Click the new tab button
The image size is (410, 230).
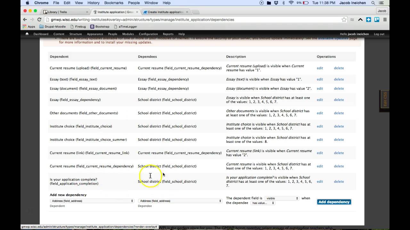[x=195, y=12]
